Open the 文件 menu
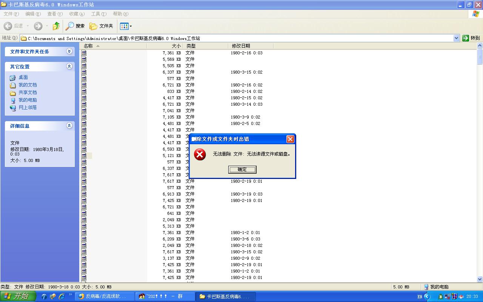This screenshot has height=302, width=483. [11, 14]
